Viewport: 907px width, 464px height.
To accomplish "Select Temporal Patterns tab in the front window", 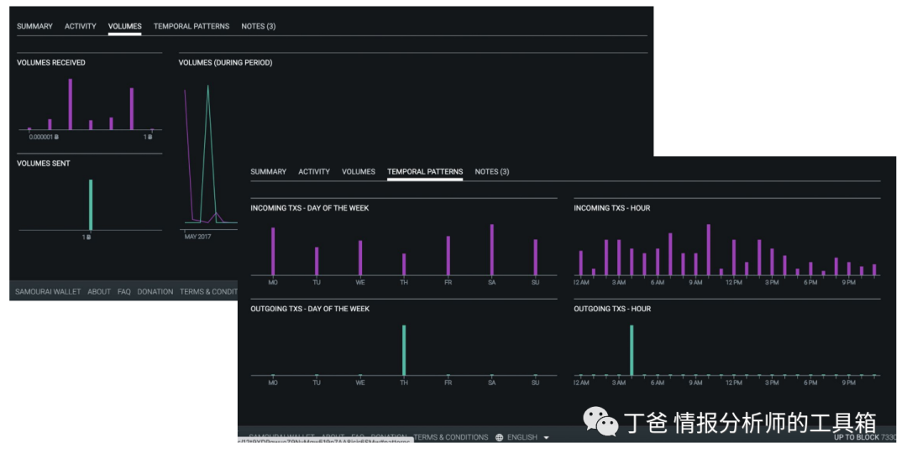I will click(x=425, y=172).
